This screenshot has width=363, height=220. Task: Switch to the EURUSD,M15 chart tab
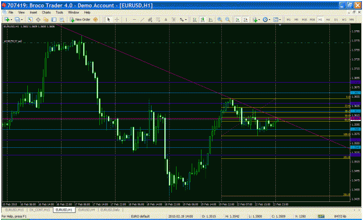[15, 210]
